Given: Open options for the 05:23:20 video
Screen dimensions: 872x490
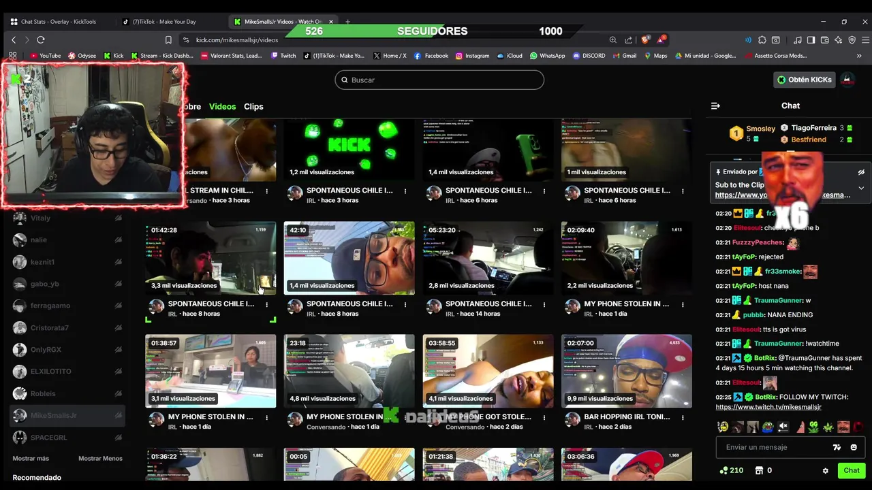Looking at the screenshot, I should [544, 304].
